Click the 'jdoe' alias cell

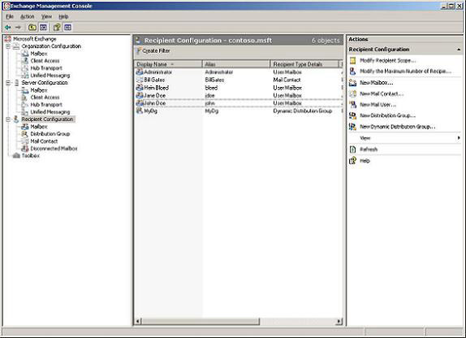click(209, 96)
